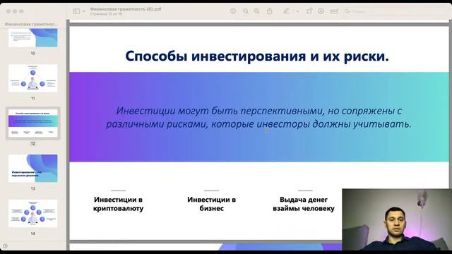Click the italic text 'Инвестиции могут быть перспективными'
The height and width of the screenshot is (254, 452).
point(219,111)
